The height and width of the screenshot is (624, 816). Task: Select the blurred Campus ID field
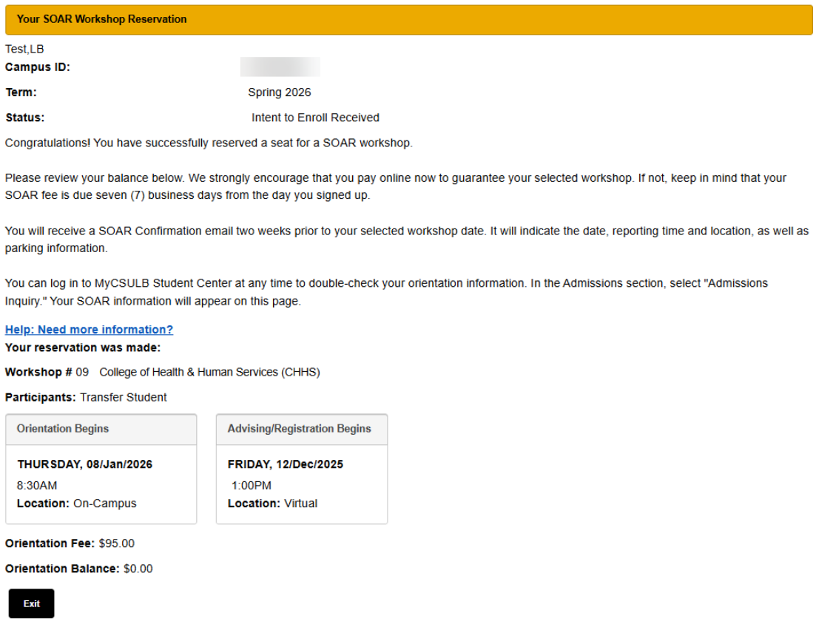click(280, 67)
